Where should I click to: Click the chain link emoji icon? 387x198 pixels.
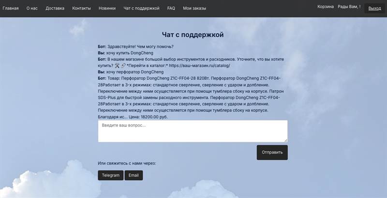(x=123, y=65)
